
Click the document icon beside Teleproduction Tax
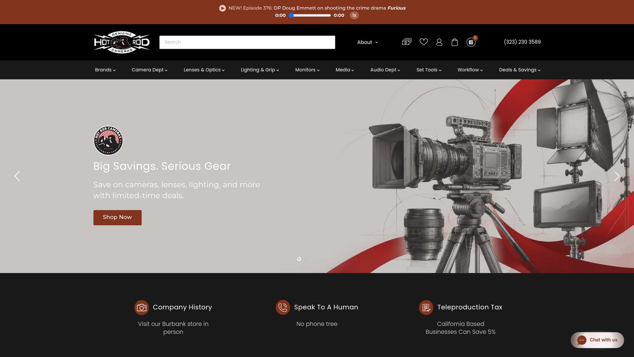(426, 307)
